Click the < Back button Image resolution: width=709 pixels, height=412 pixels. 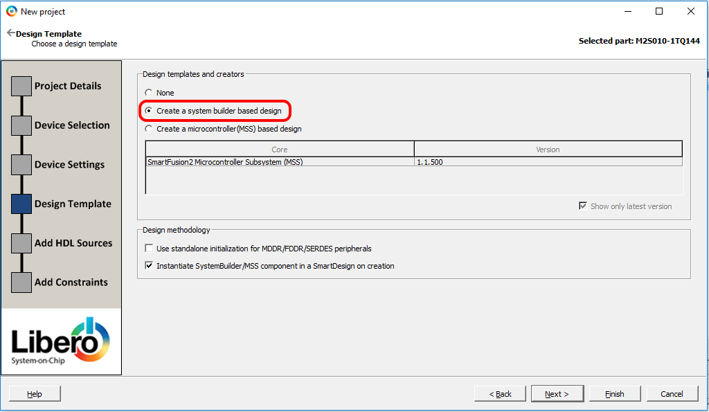click(x=500, y=394)
